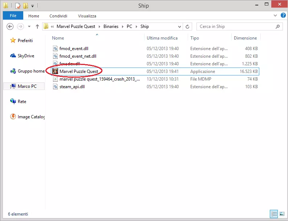Click the New folder quick access icon
The width and height of the screenshot is (288, 221).
25,6
